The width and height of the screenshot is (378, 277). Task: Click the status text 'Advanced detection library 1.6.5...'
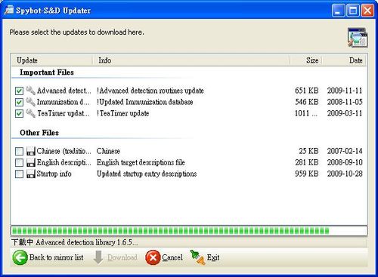87,242
